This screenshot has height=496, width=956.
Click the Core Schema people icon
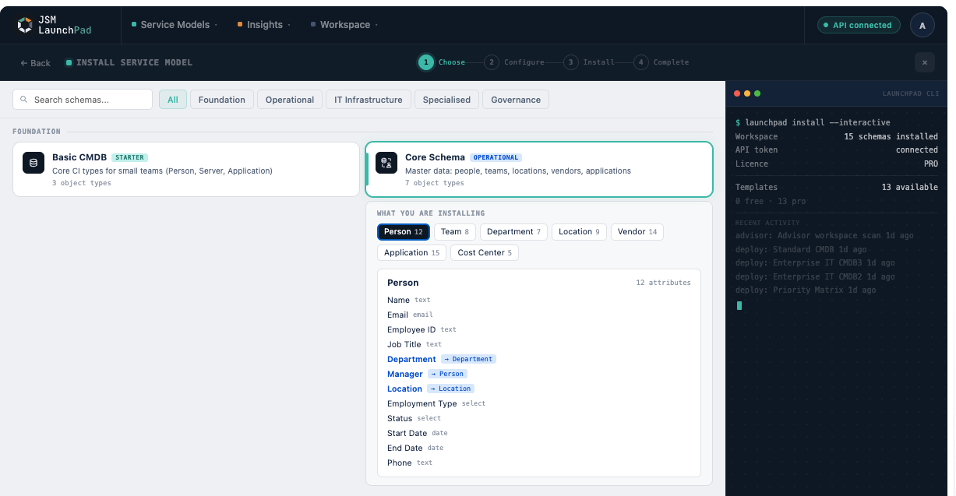(386, 163)
